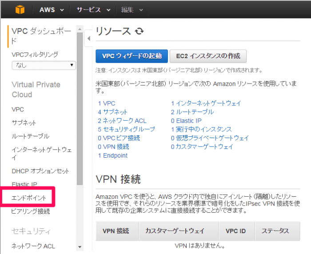Click the VPN はありません message

click(200, 246)
